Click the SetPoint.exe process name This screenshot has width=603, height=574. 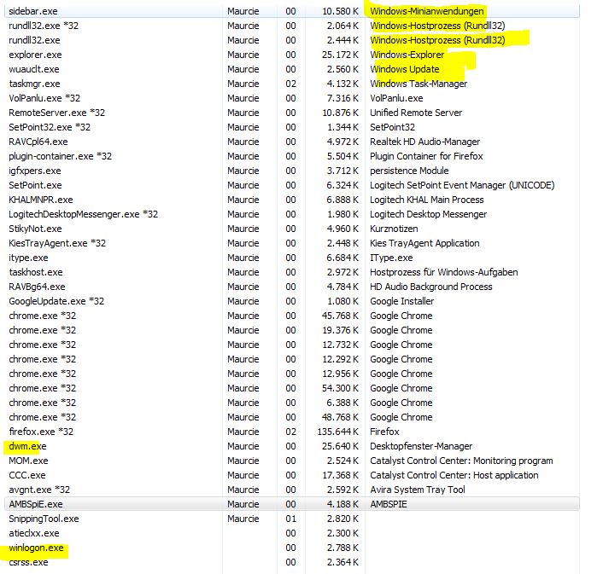[x=35, y=185]
